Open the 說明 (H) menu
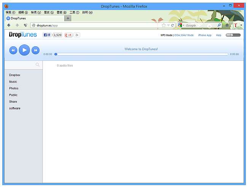Viewport: 247px width, 187px height. pos(87,13)
